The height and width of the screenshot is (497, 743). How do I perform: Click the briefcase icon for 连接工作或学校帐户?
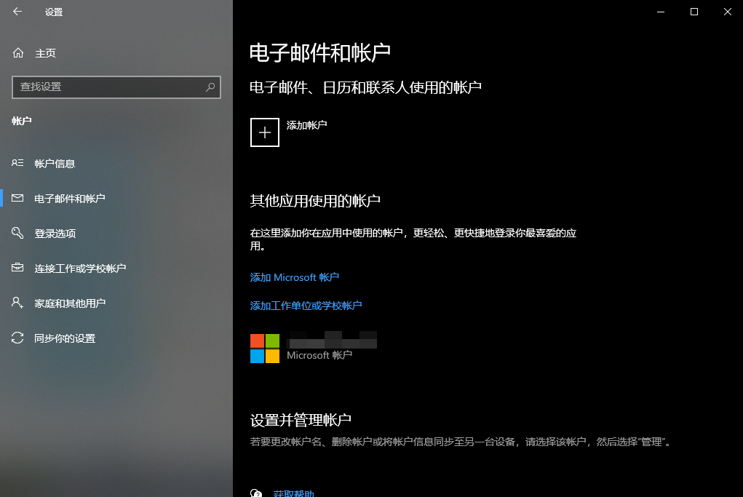(17, 268)
